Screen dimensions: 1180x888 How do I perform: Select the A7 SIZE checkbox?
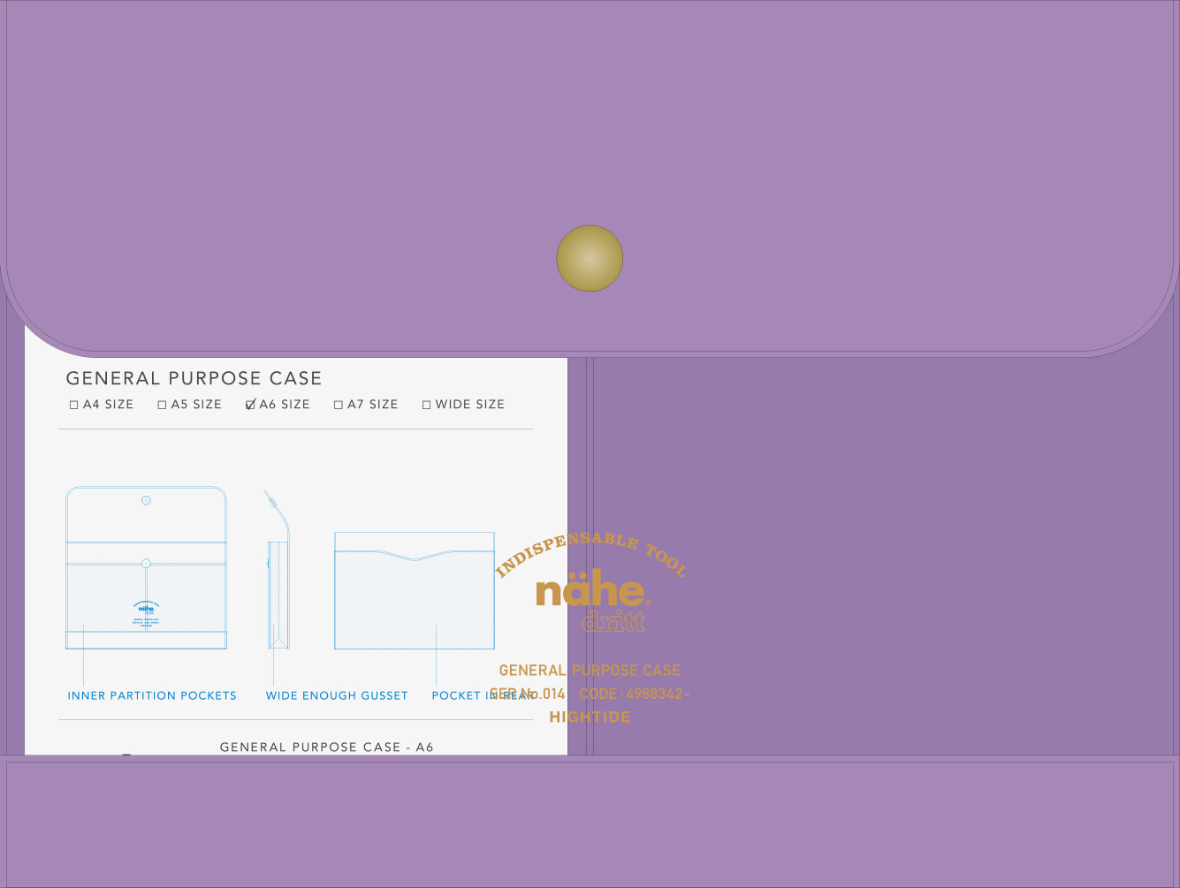click(339, 405)
